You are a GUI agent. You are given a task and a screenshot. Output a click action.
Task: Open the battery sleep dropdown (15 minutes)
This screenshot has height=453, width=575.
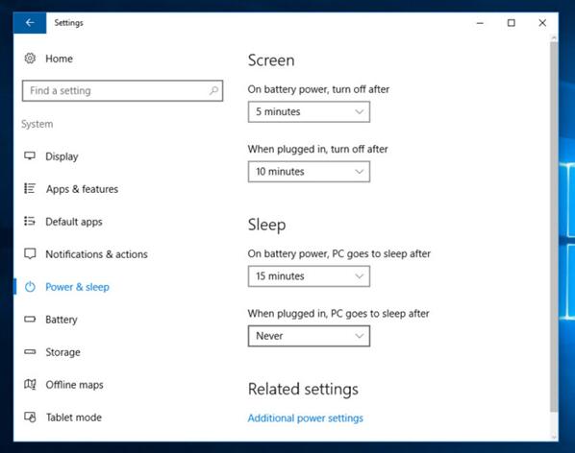point(309,276)
